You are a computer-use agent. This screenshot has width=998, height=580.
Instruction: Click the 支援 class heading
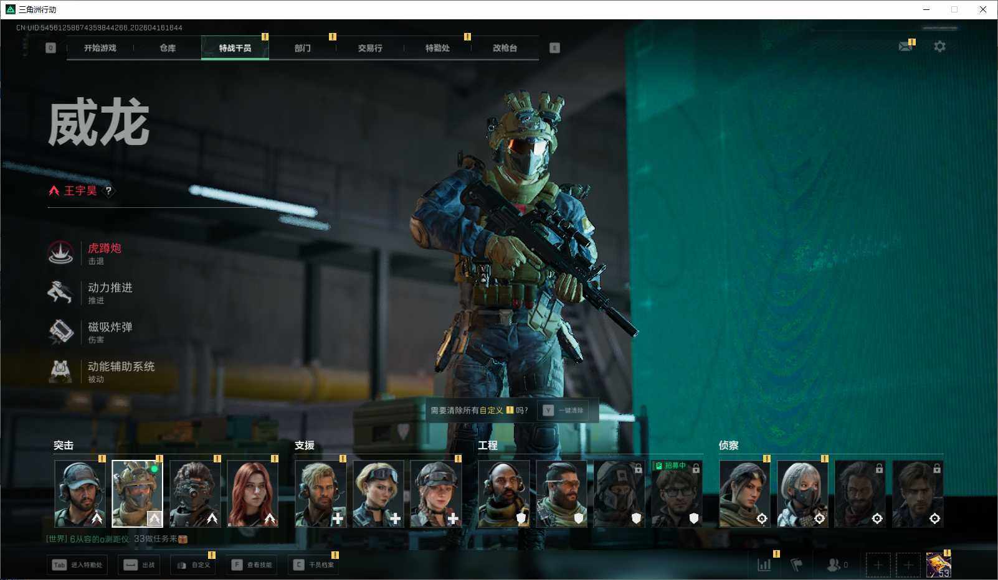point(305,446)
